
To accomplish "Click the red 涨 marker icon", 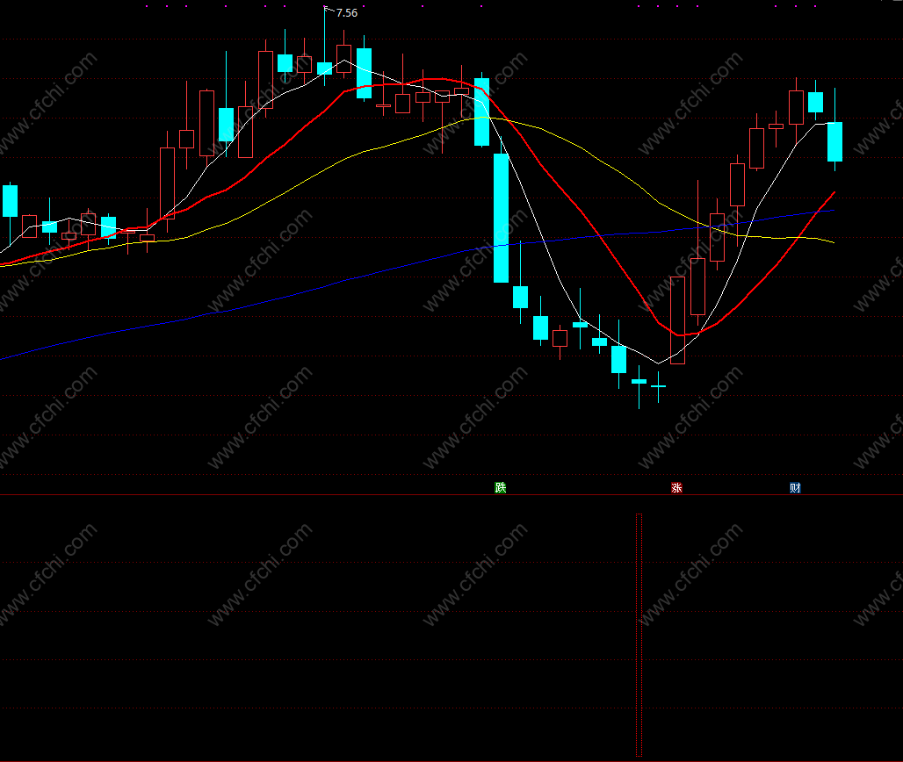I will click(676, 487).
